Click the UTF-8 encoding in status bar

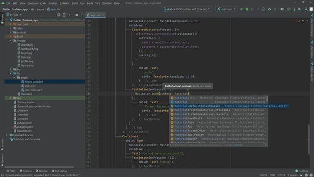[282, 175]
